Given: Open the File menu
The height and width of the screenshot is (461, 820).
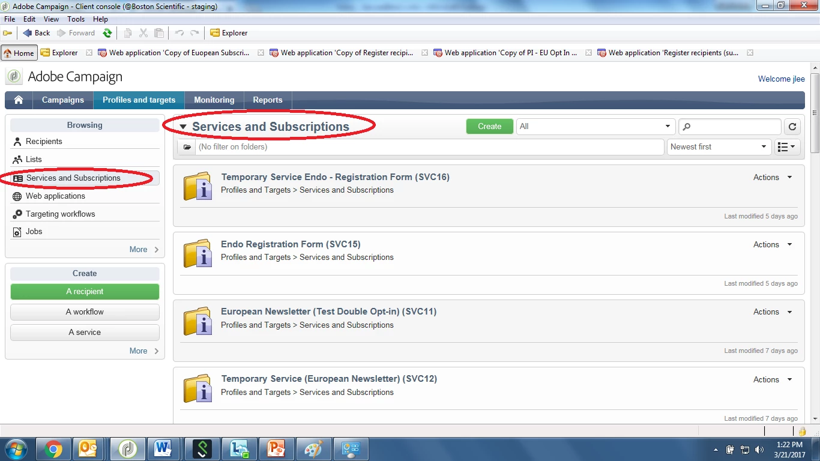Looking at the screenshot, I should point(10,19).
